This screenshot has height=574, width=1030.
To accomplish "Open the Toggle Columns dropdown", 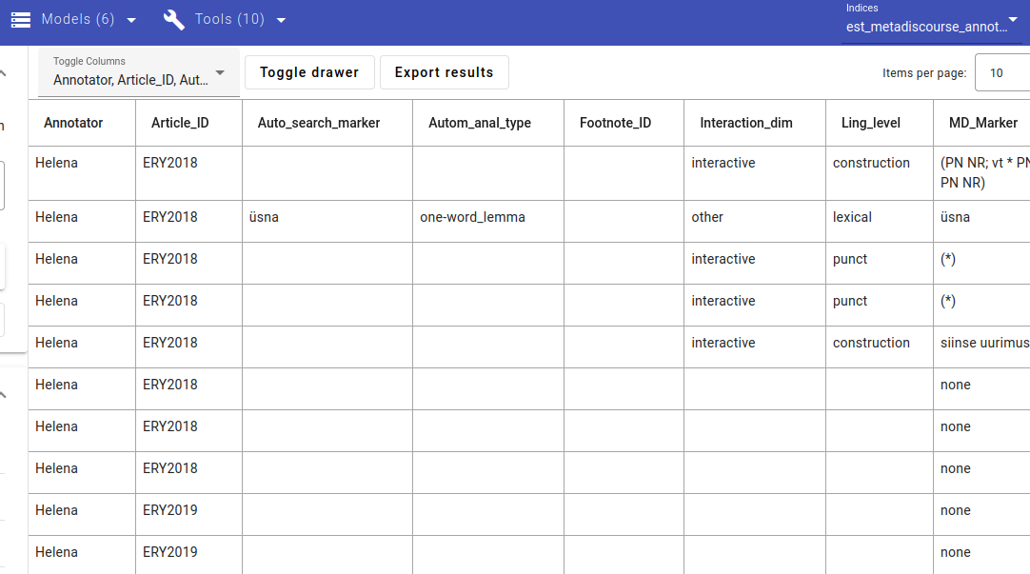I will click(x=139, y=72).
